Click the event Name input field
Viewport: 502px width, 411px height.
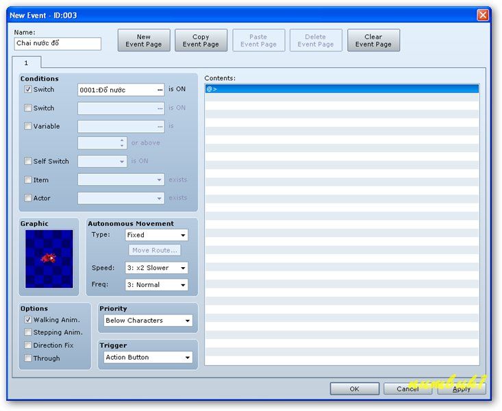58,44
